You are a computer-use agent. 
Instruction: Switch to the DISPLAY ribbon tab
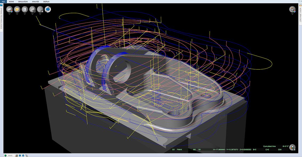[x=46, y=2]
